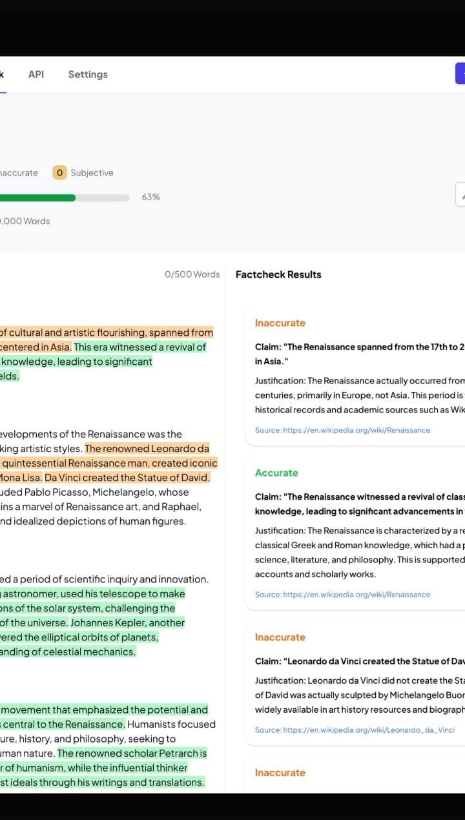Open the Settings tab

[x=88, y=74]
